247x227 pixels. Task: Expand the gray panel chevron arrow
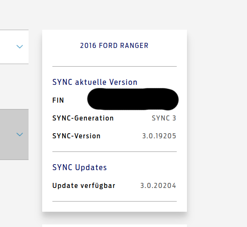click(20, 135)
